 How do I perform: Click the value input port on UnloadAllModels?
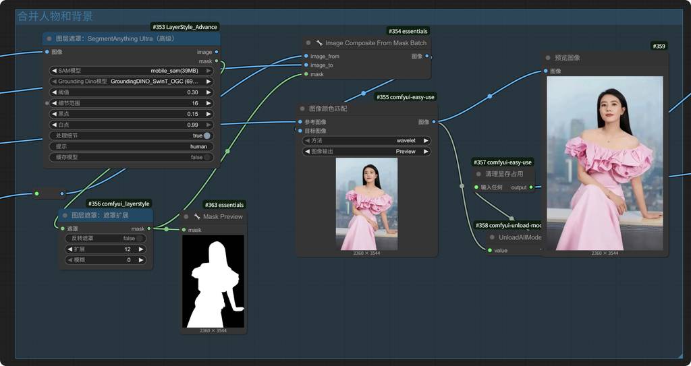489,250
